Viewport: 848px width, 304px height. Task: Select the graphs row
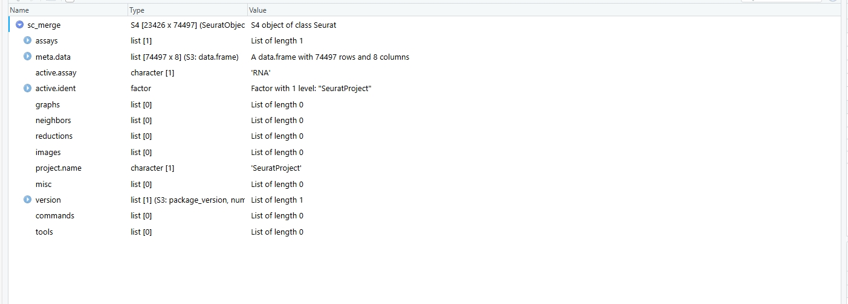424,105
